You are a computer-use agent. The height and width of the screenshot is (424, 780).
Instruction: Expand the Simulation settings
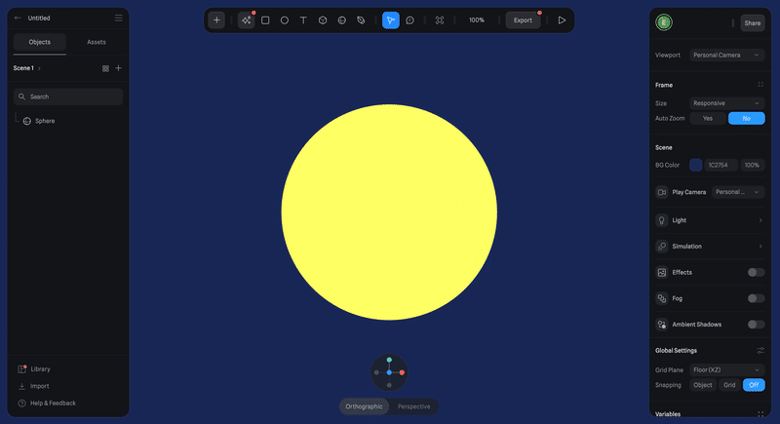point(760,246)
